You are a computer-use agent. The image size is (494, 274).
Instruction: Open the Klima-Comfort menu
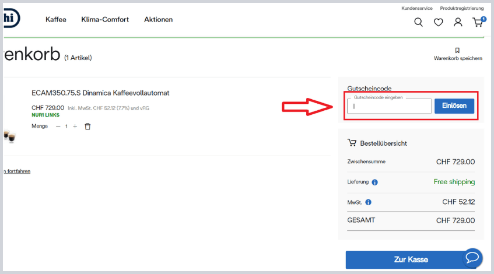click(x=105, y=19)
